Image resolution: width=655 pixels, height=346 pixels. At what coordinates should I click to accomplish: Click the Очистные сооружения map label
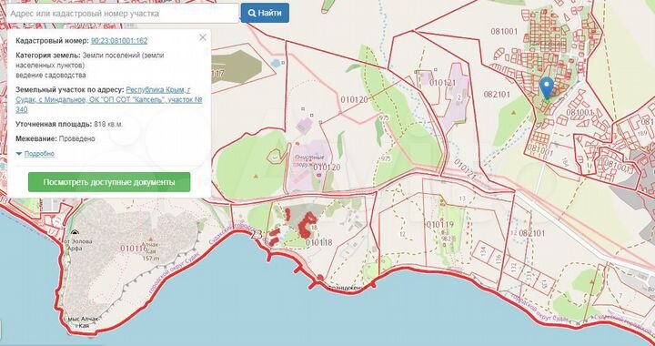click(309, 161)
